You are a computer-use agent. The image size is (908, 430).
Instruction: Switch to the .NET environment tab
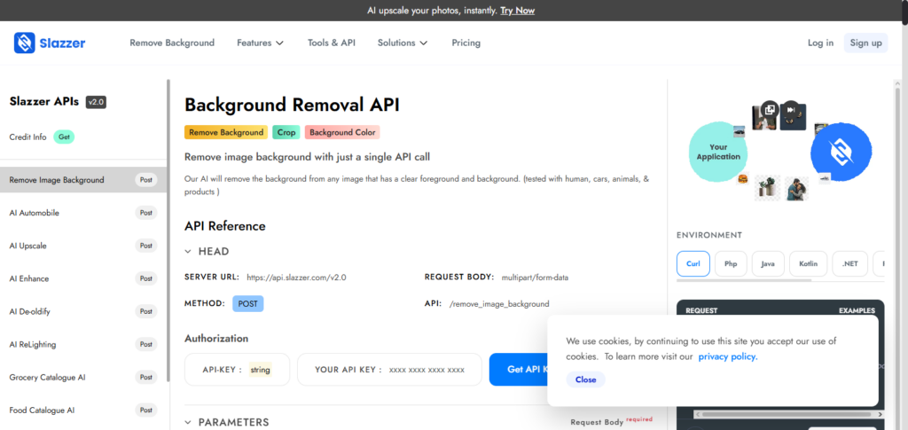point(849,264)
